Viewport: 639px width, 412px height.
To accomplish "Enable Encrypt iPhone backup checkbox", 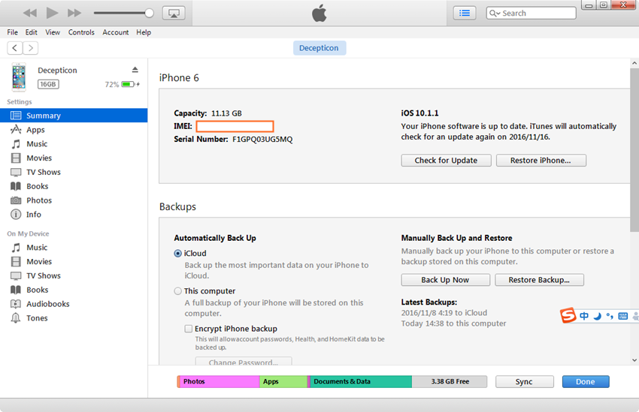I will [x=189, y=329].
